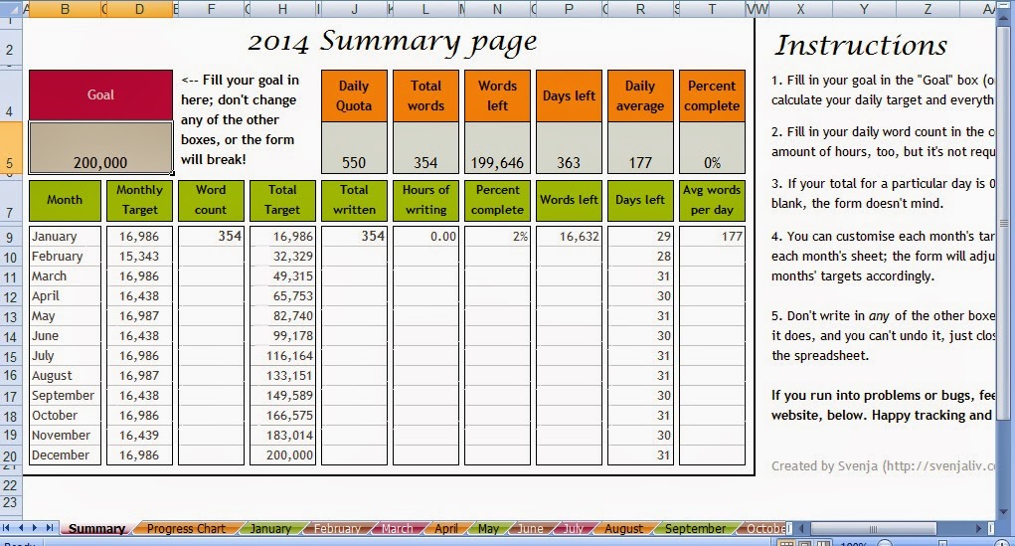Click the September month cell
This screenshot has height=546, width=1015.
(65, 396)
